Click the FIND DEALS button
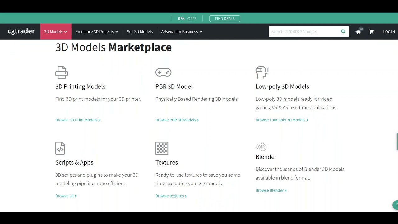 coord(225,19)
